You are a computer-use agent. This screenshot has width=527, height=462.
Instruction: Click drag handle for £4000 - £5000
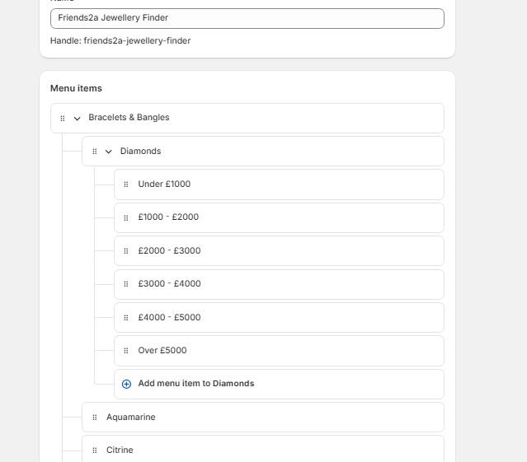coord(126,317)
